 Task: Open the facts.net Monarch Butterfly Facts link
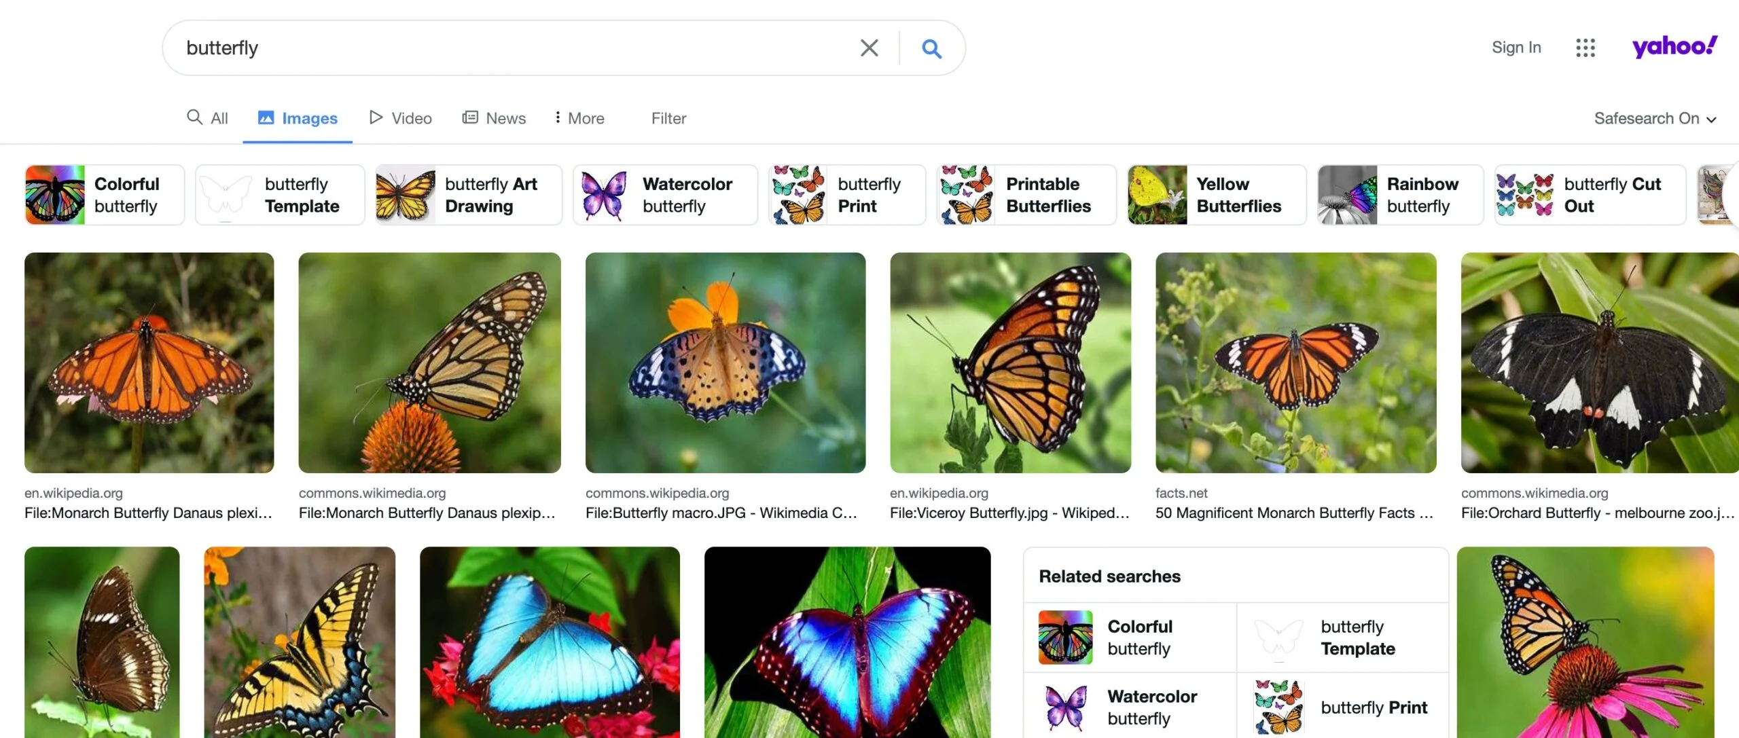(1293, 513)
